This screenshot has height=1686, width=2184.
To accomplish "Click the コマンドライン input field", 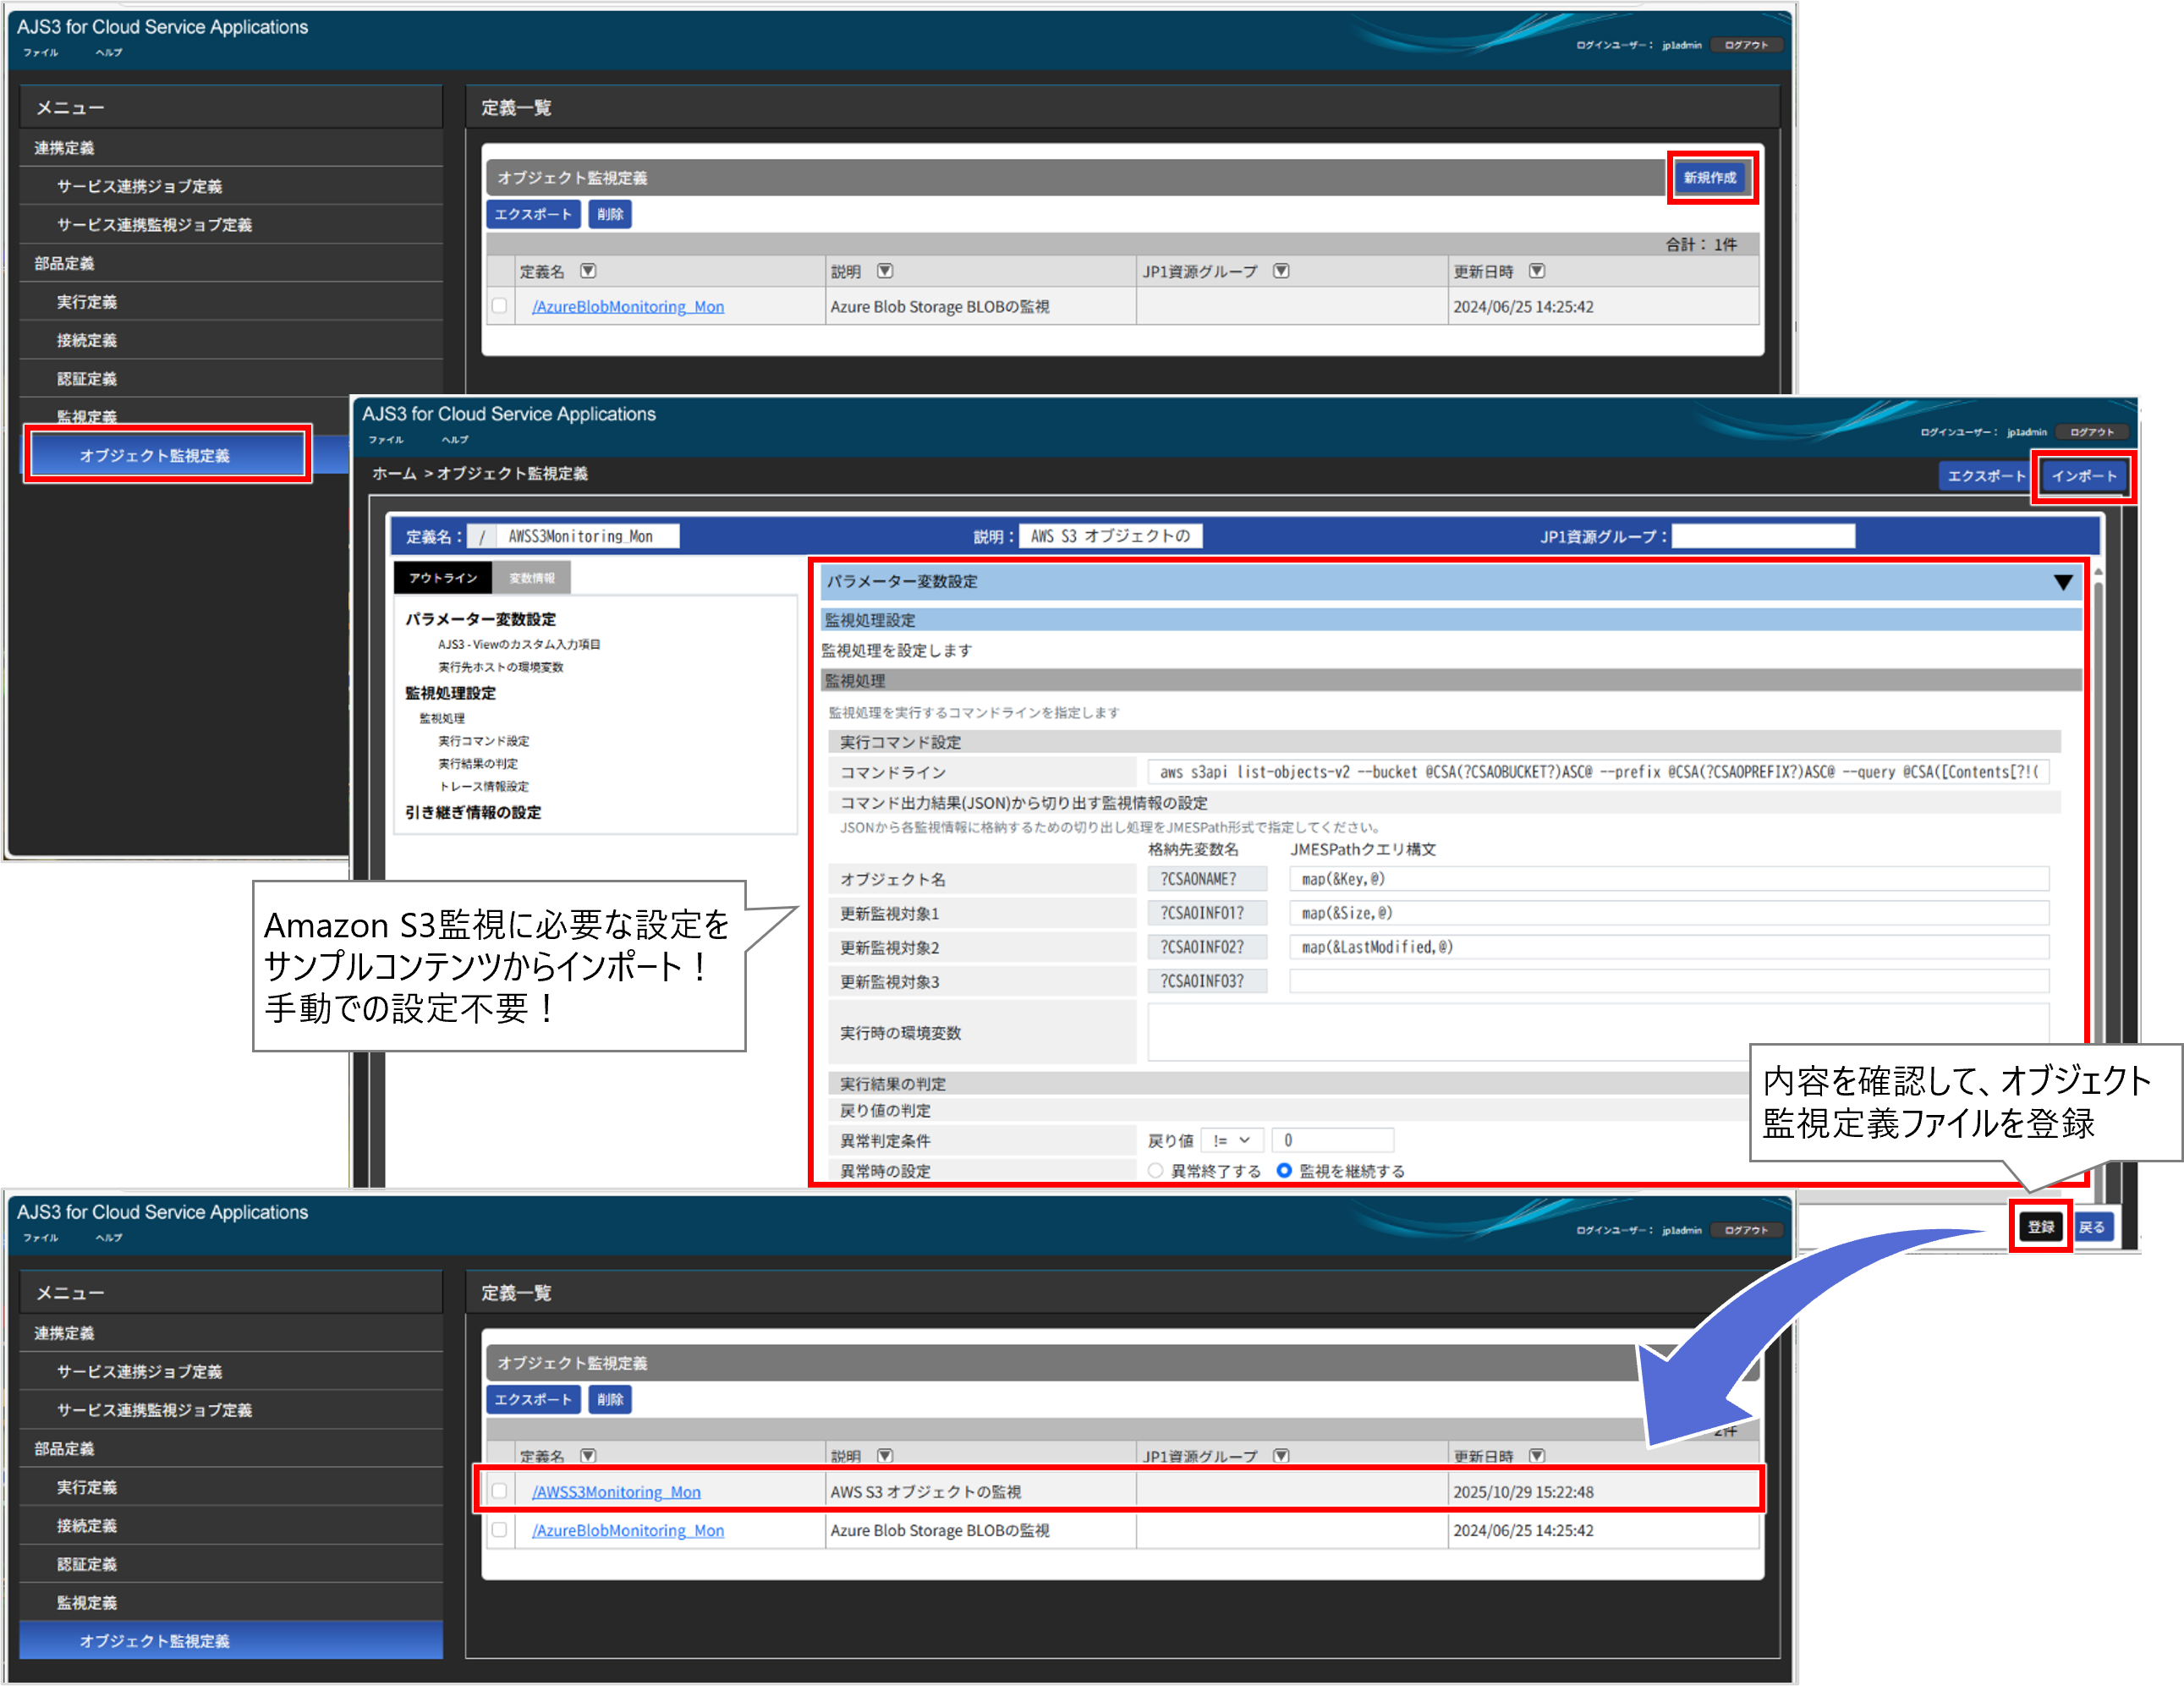I will (1597, 772).
